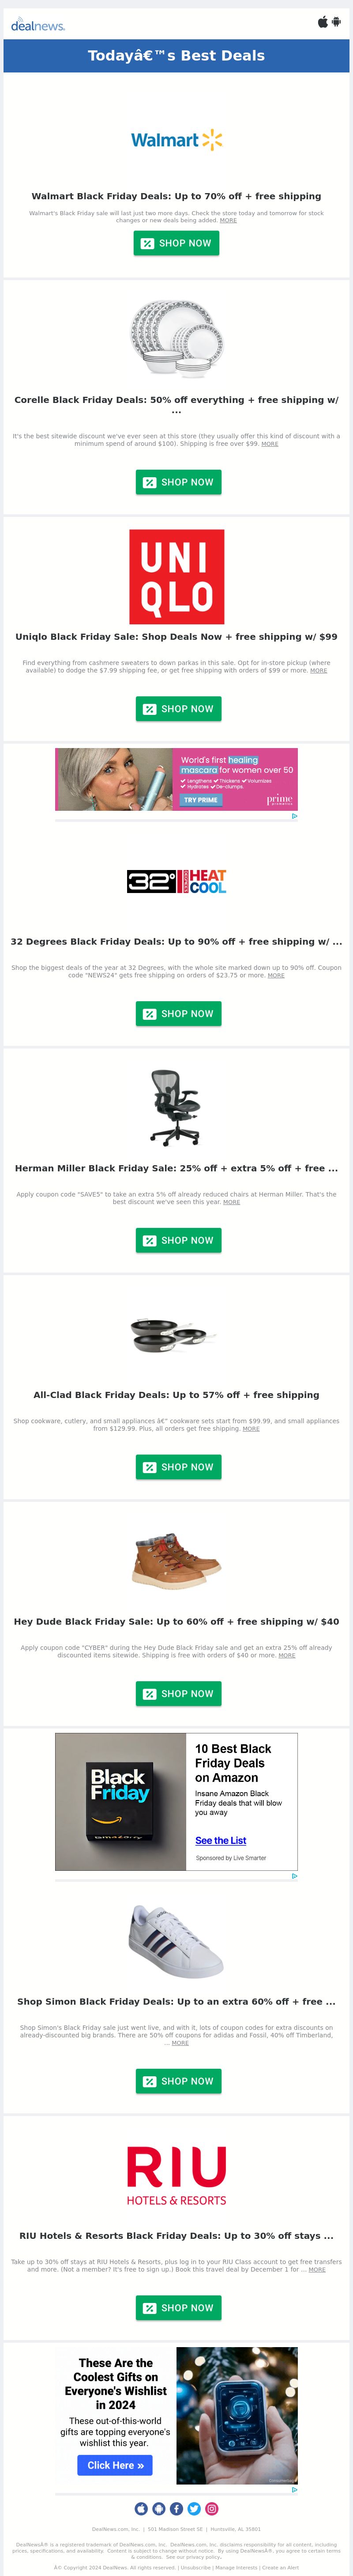Click the Walmart logo image
Viewport: 353px width, 2576px height.
pyautogui.click(x=176, y=140)
